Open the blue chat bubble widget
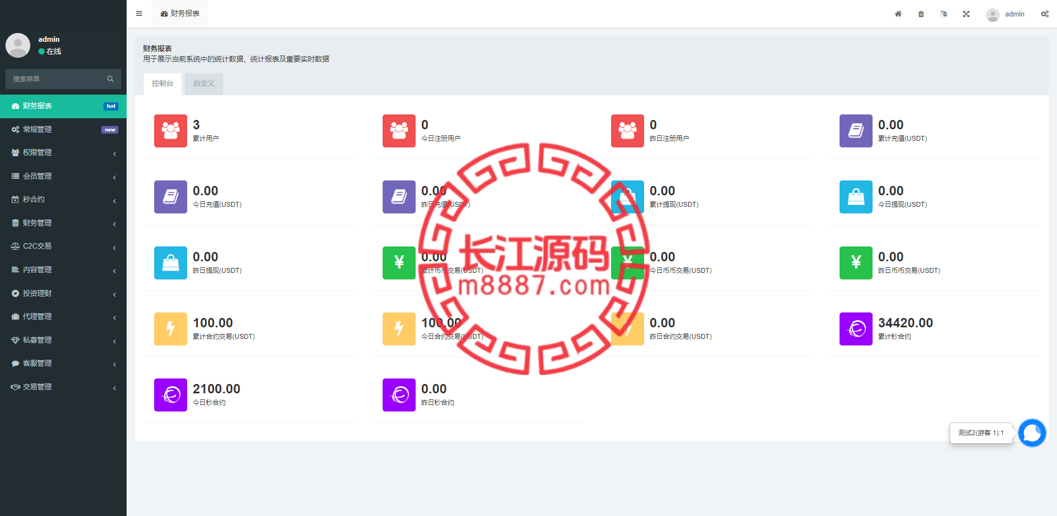Image resolution: width=1057 pixels, height=516 pixels. [1032, 433]
